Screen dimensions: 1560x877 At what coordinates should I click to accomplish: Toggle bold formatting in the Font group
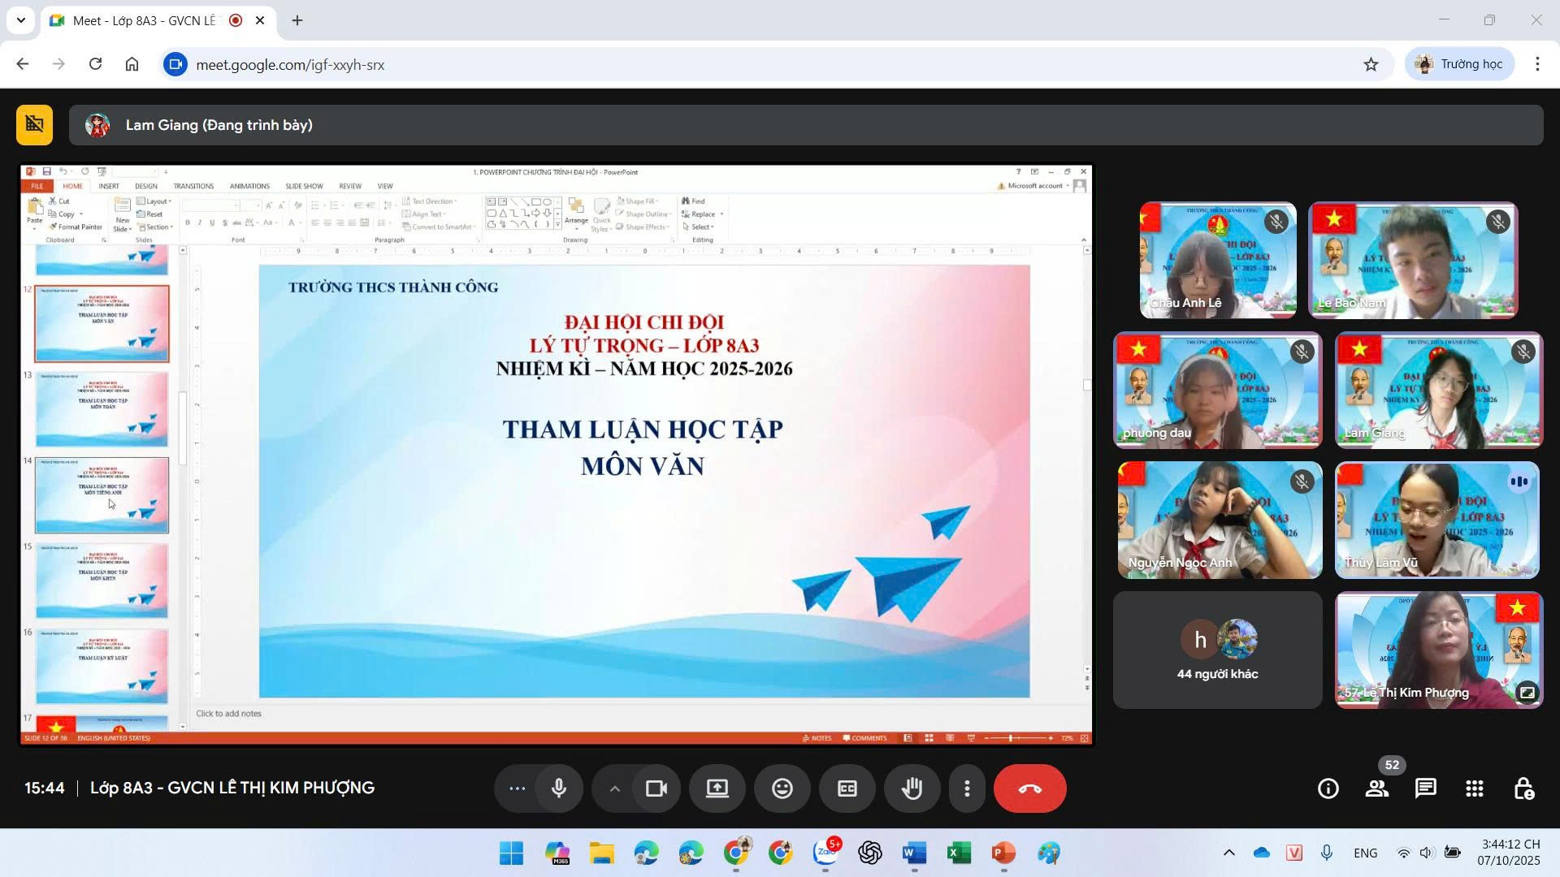click(x=187, y=221)
